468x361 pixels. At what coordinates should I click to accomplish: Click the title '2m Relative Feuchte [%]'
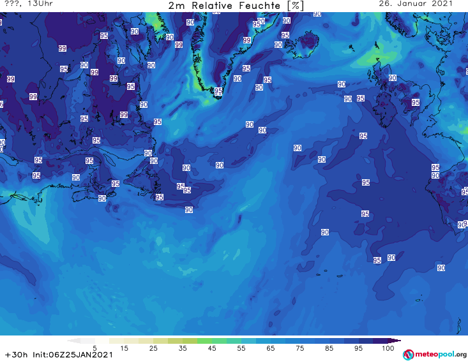236,6
